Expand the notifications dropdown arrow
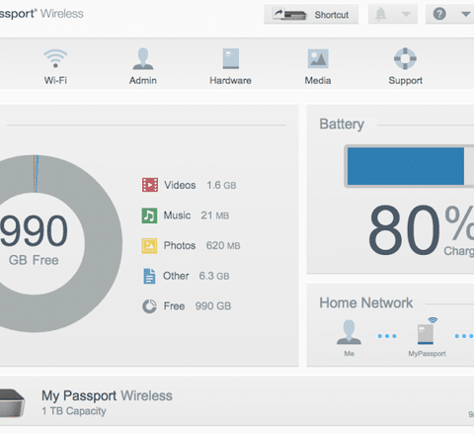 coord(406,14)
